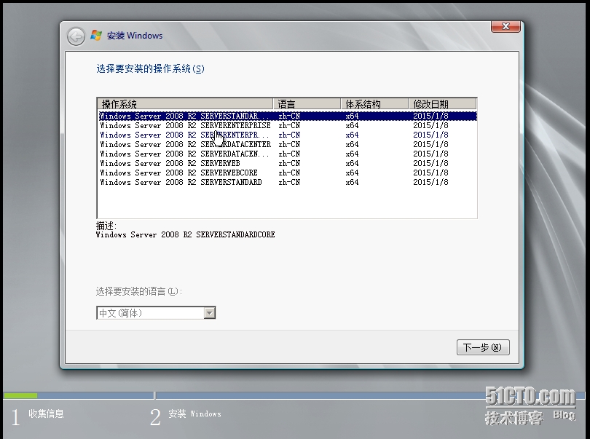
Task: Select the SERVERENTERPRISE row
Action: [x=288, y=125]
